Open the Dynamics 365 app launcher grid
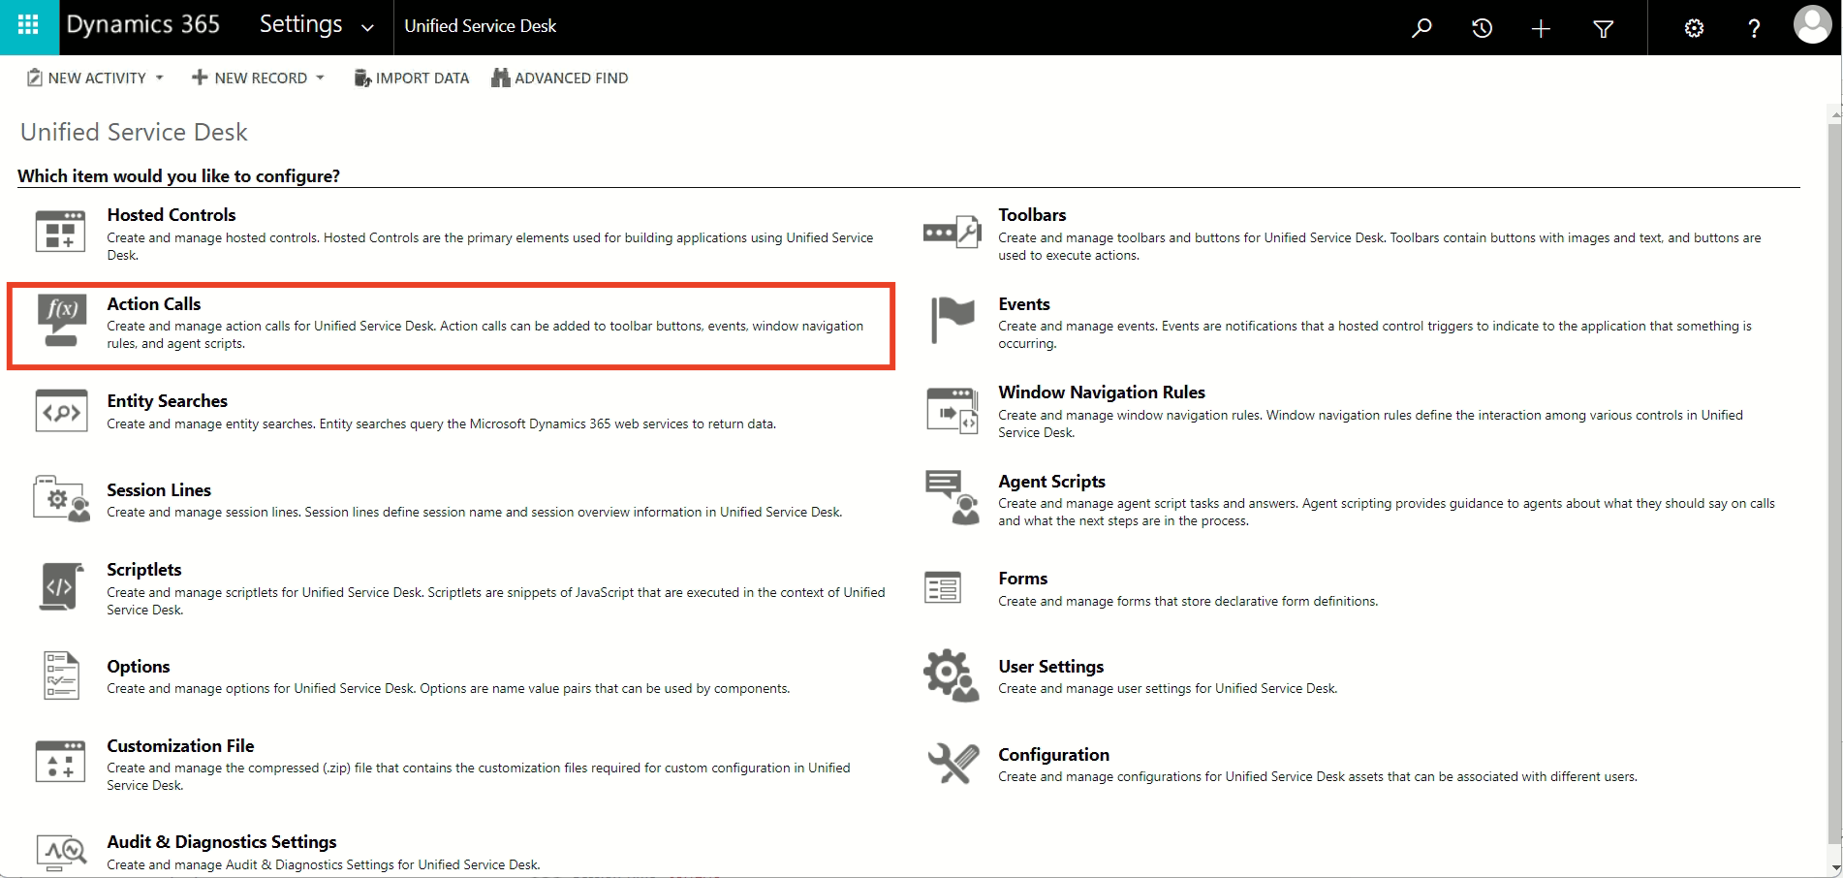This screenshot has height=878, width=1843. click(x=29, y=27)
